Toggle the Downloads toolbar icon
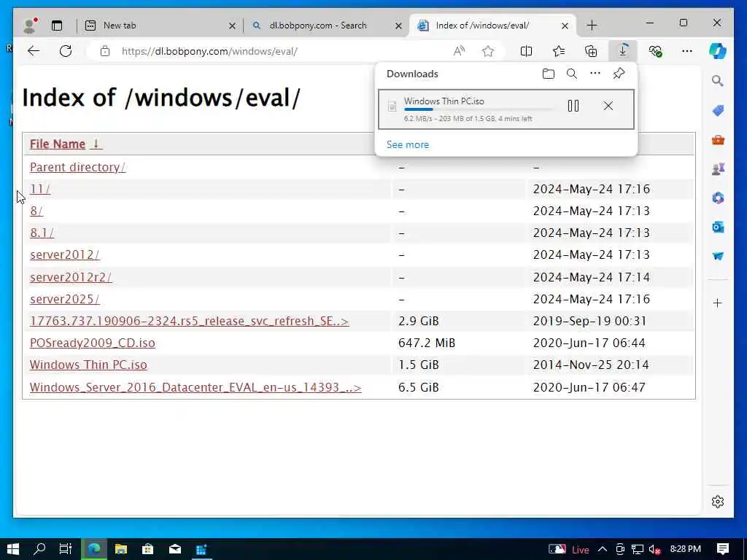The width and height of the screenshot is (747, 560). [623, 50]
